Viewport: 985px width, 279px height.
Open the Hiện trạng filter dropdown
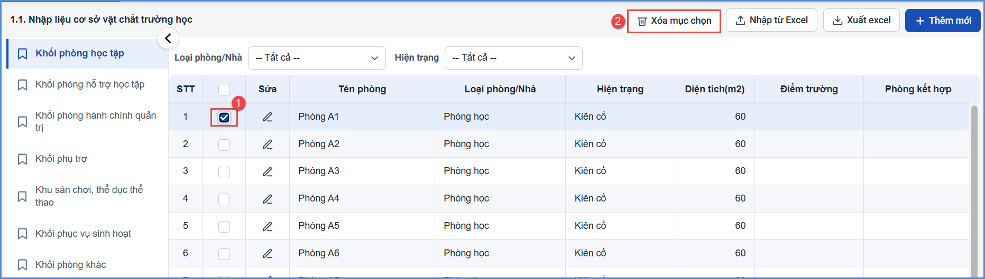513,58
